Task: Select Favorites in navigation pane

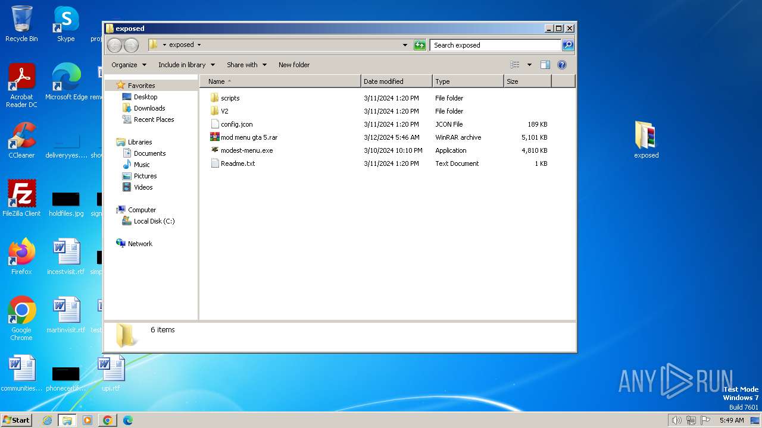Action: pyautogui.click(x=141, y=86)
